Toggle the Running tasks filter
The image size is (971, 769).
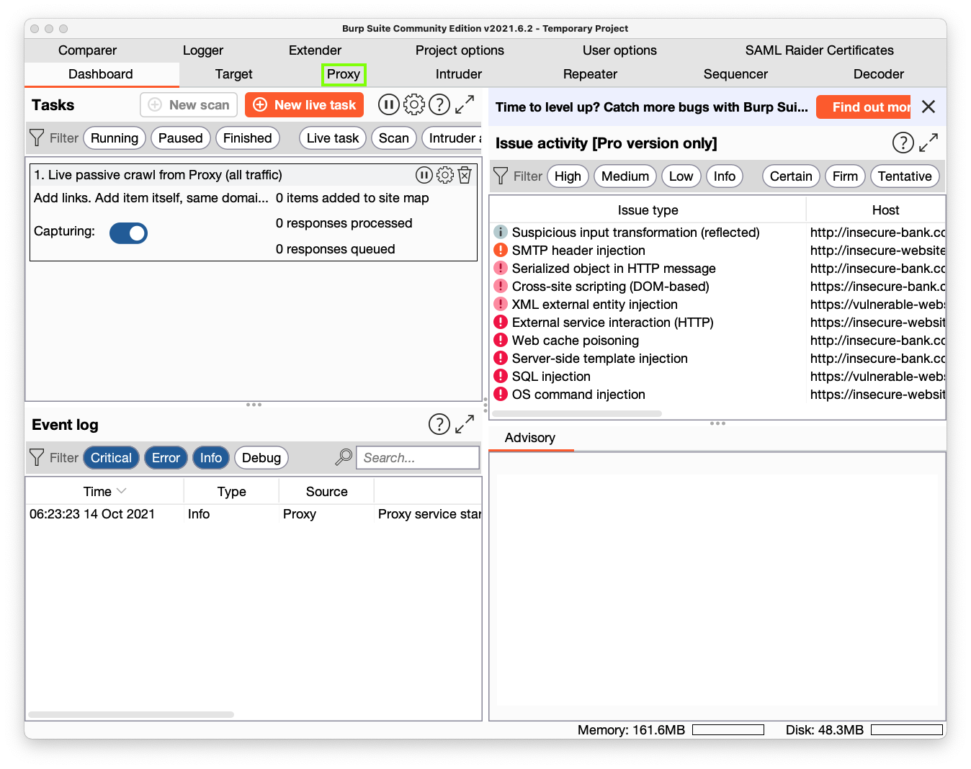click(115, 138)
